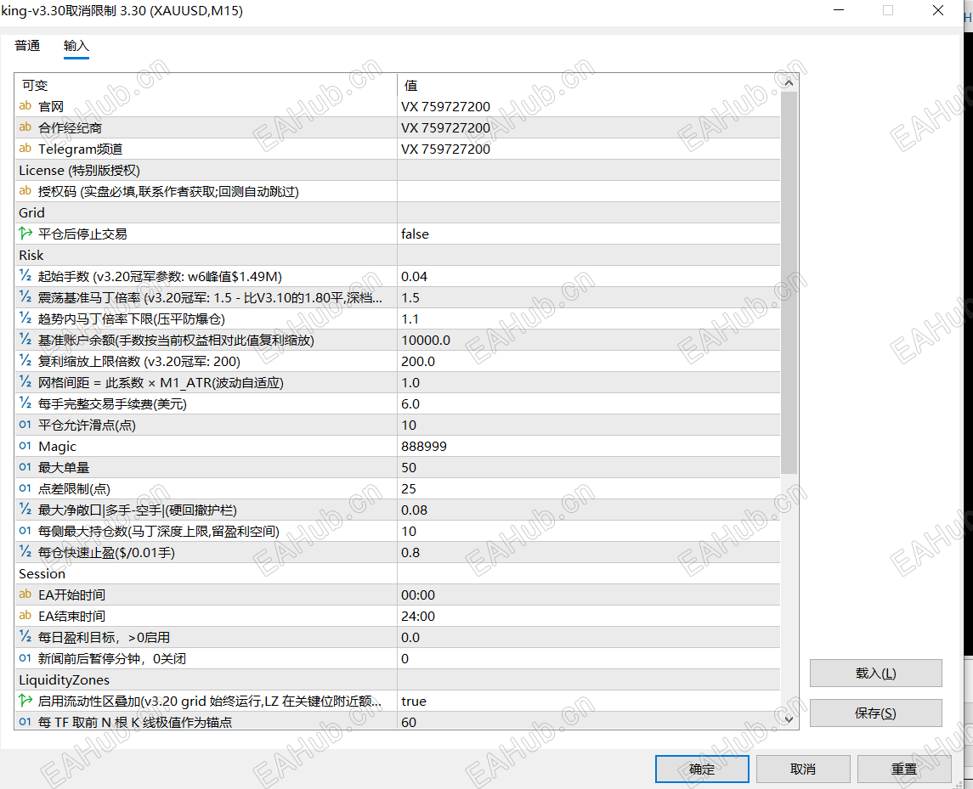Click the 取消 button
This screenshot has width=973, height=789.
803,769
